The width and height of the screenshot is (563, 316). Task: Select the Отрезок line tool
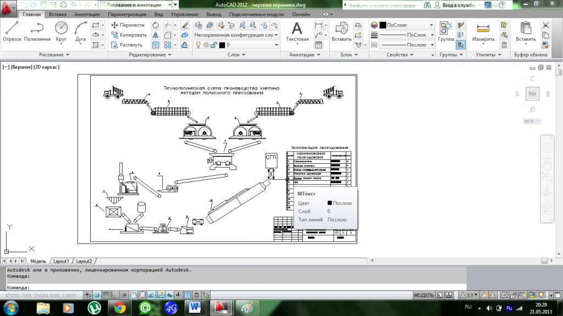point(12,32)
